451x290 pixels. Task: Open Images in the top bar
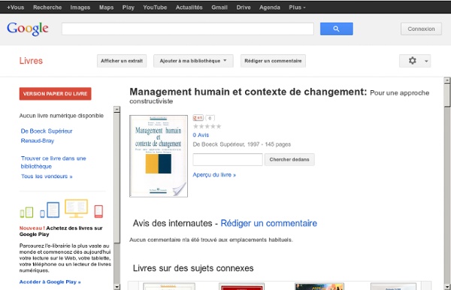[80, 8]
